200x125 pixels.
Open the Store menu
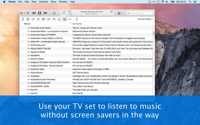(x=53, y=2)
